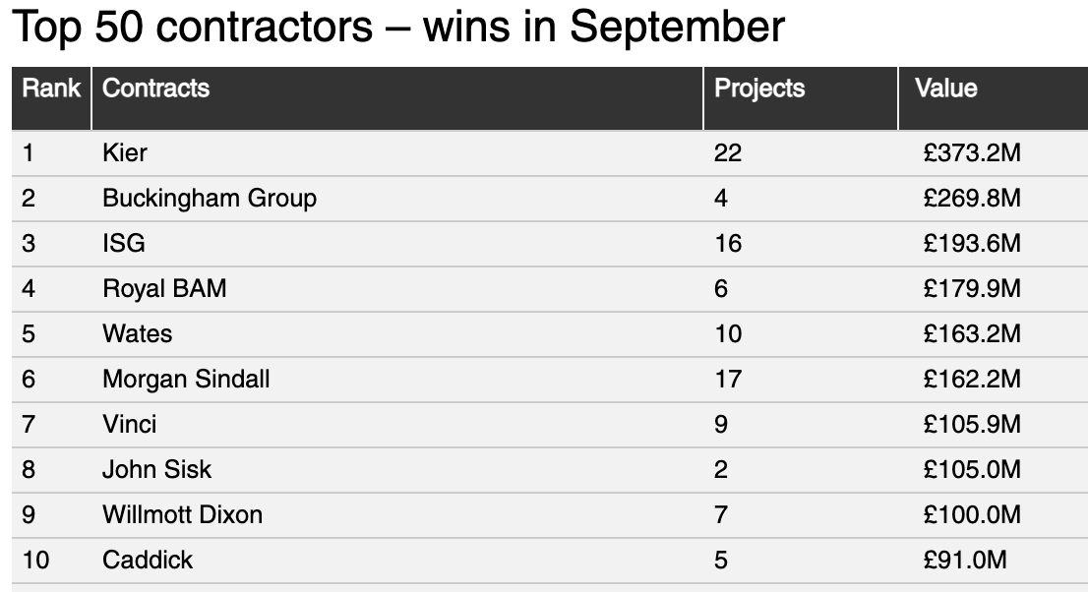Screen dimensions: 1088x592
Task: Sort by the Contracts column header
Action: click(x=156, y=89)
